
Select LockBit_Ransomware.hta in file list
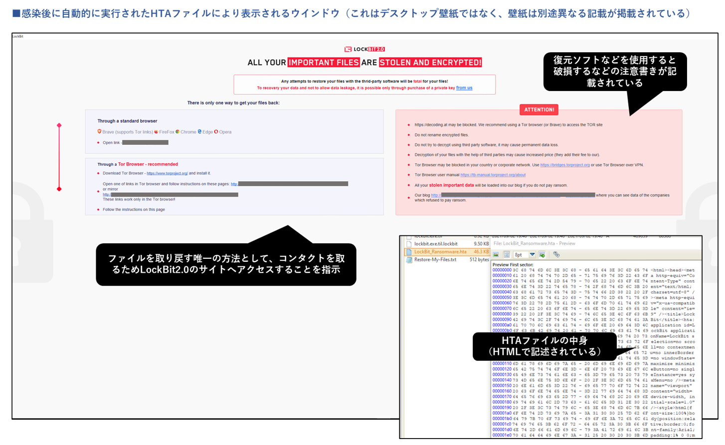coord(440,252)
